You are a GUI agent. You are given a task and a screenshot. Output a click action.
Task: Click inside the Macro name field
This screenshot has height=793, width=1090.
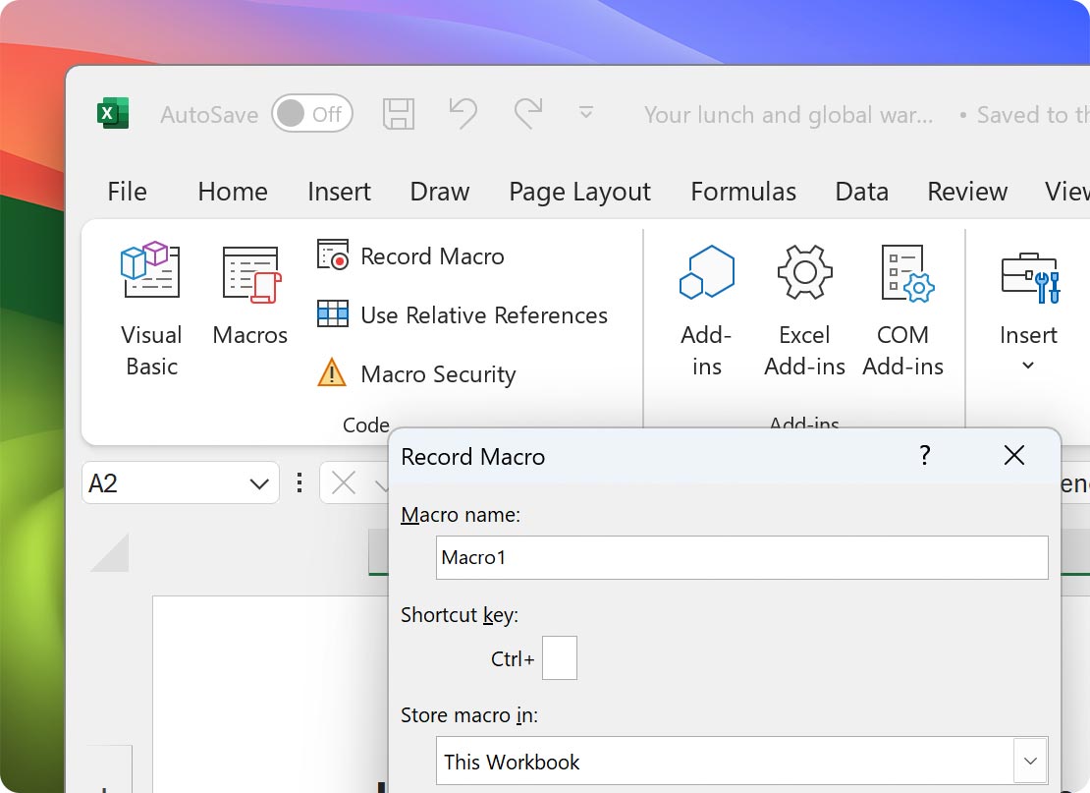coord(741,557)
